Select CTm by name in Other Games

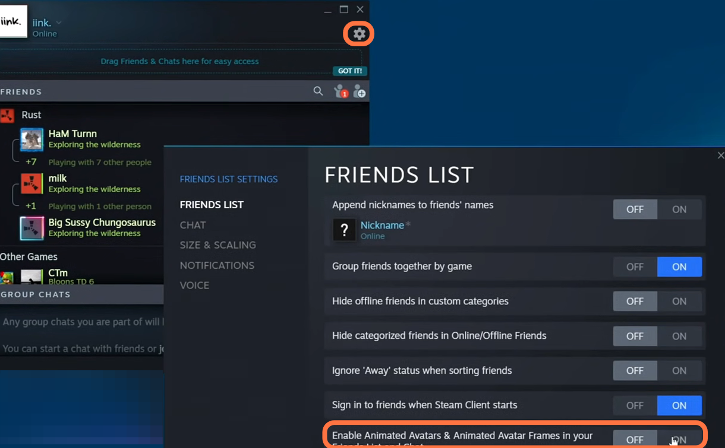pyautogui.click(x=58, y=274)
